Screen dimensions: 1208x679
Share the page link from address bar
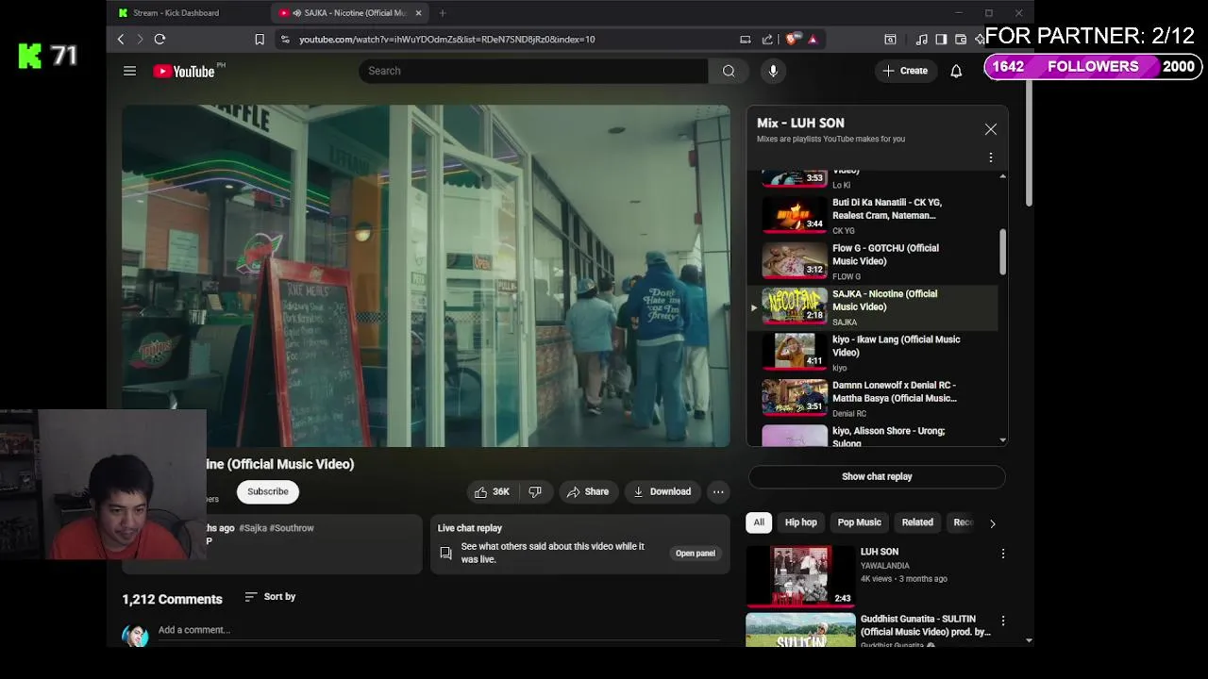(767, 39)
